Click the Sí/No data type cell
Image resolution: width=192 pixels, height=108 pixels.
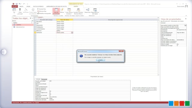pyautogui.click(x=64, y=31)
